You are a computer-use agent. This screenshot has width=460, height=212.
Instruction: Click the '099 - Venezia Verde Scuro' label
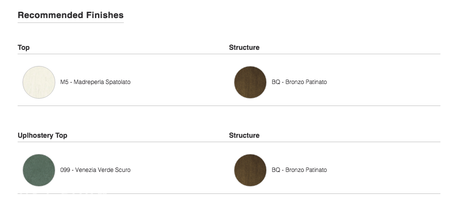click(x=95, y=170)
